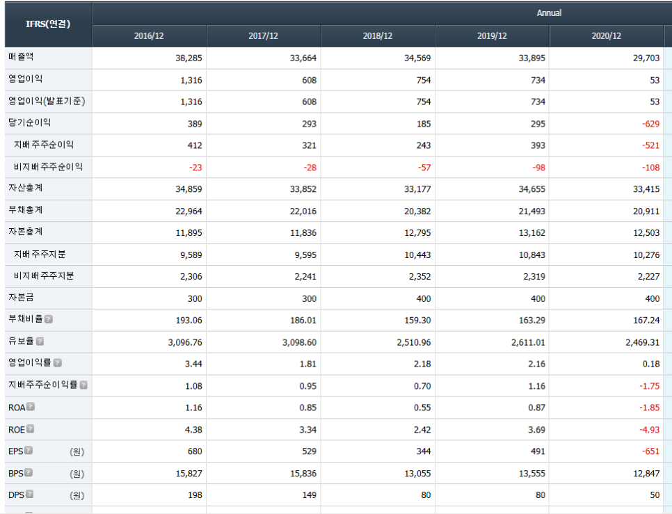Click the ROE row label
672x514 pixels.
(x=17, y=430)
